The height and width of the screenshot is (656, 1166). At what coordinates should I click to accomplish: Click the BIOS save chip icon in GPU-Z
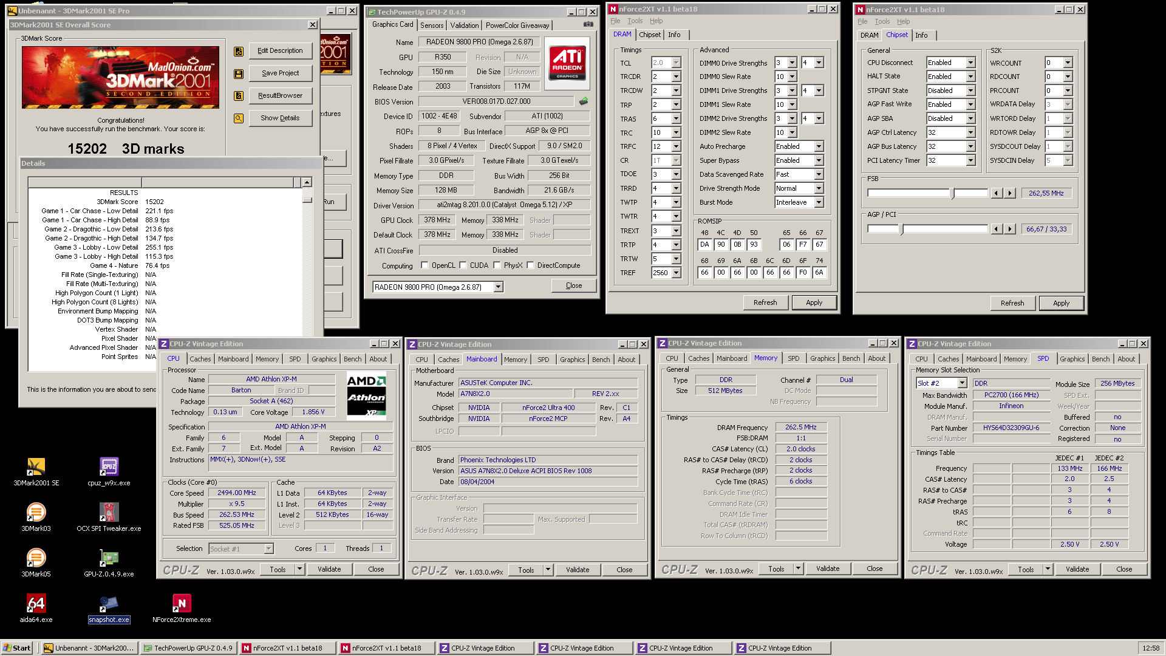[584, 101]
